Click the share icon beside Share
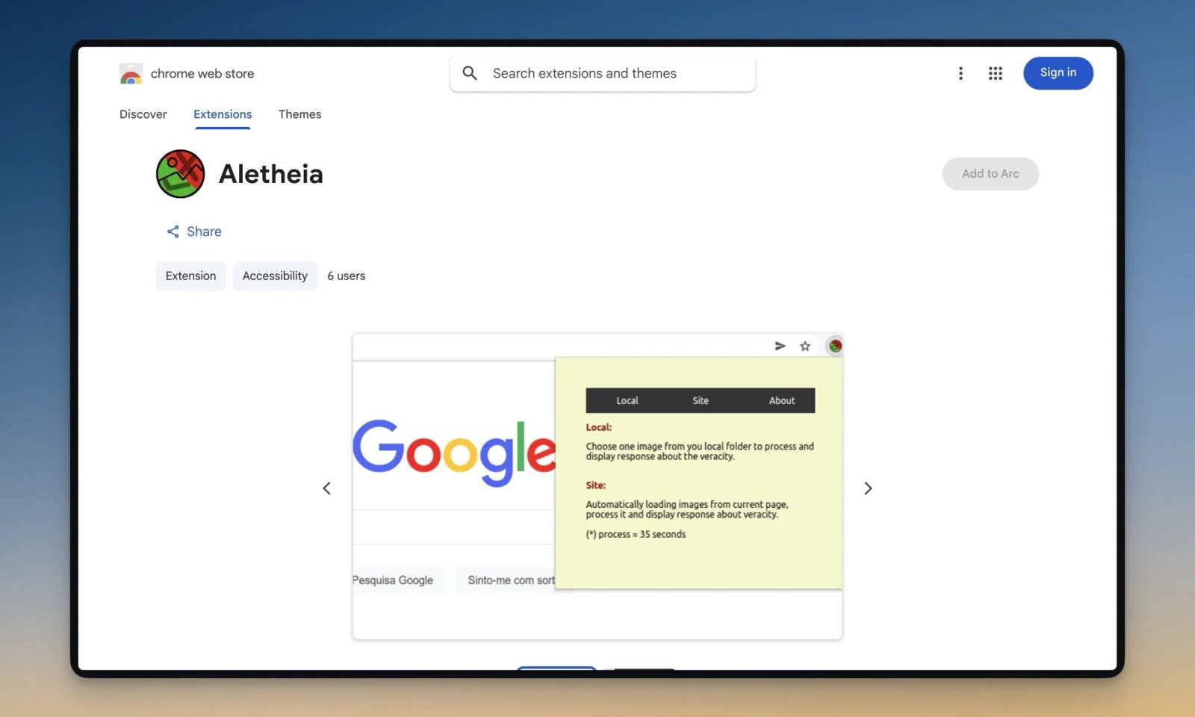This screenshot has height=717, width=1195. [173, 232]
